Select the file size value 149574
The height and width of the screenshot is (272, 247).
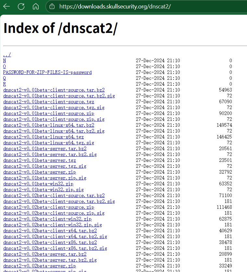tap(224, 125)
